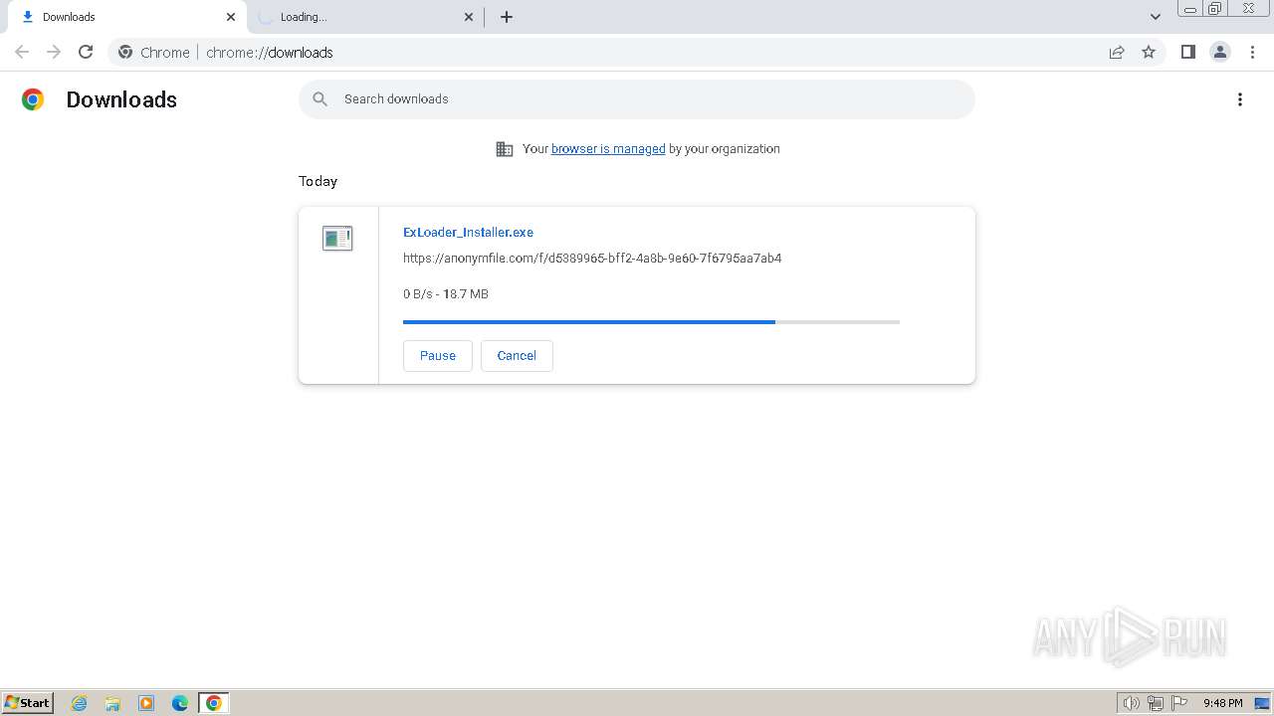Bookmark this tab with the star icon
1274x716 pixels.
[x=1149, y=52]
